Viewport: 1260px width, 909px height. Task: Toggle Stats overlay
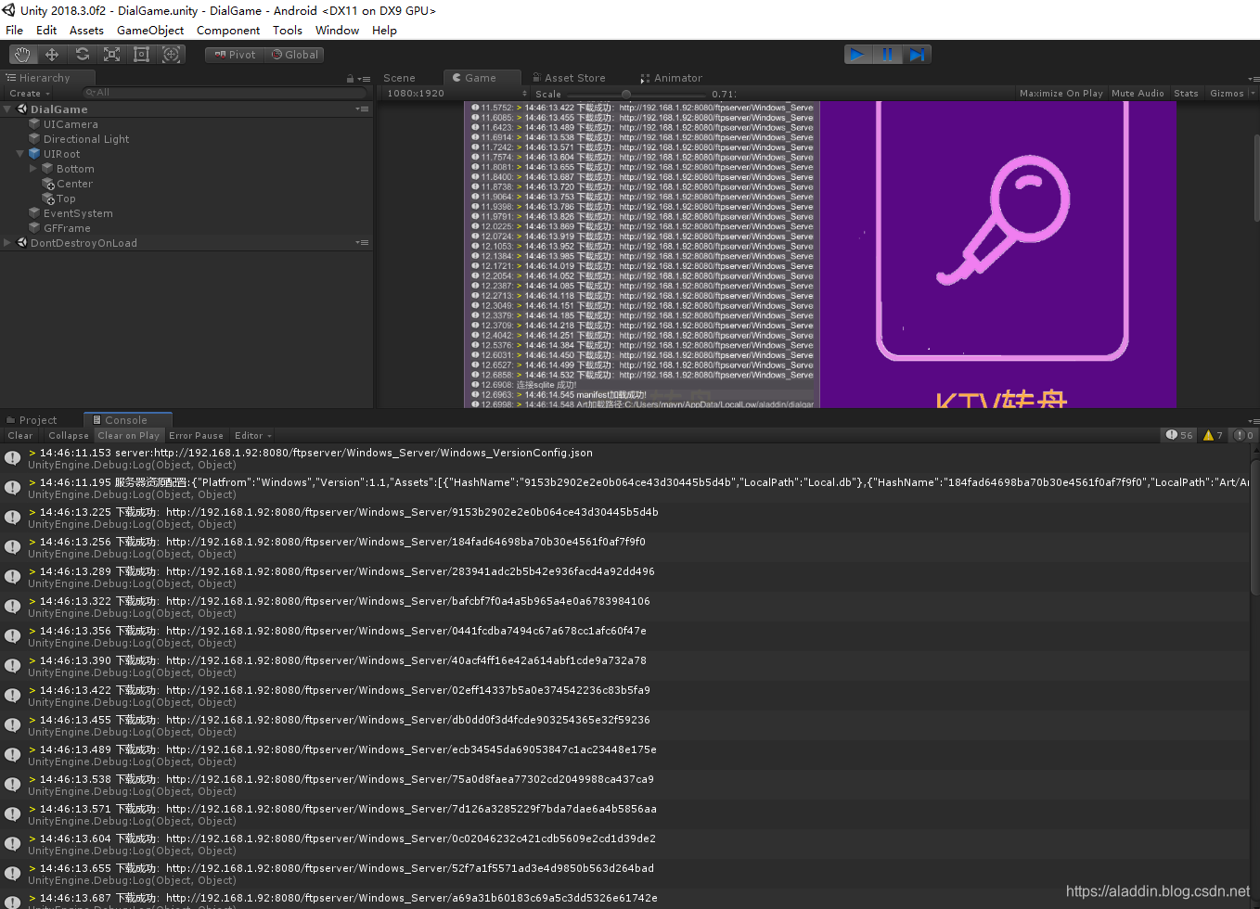click(1186, 94)
